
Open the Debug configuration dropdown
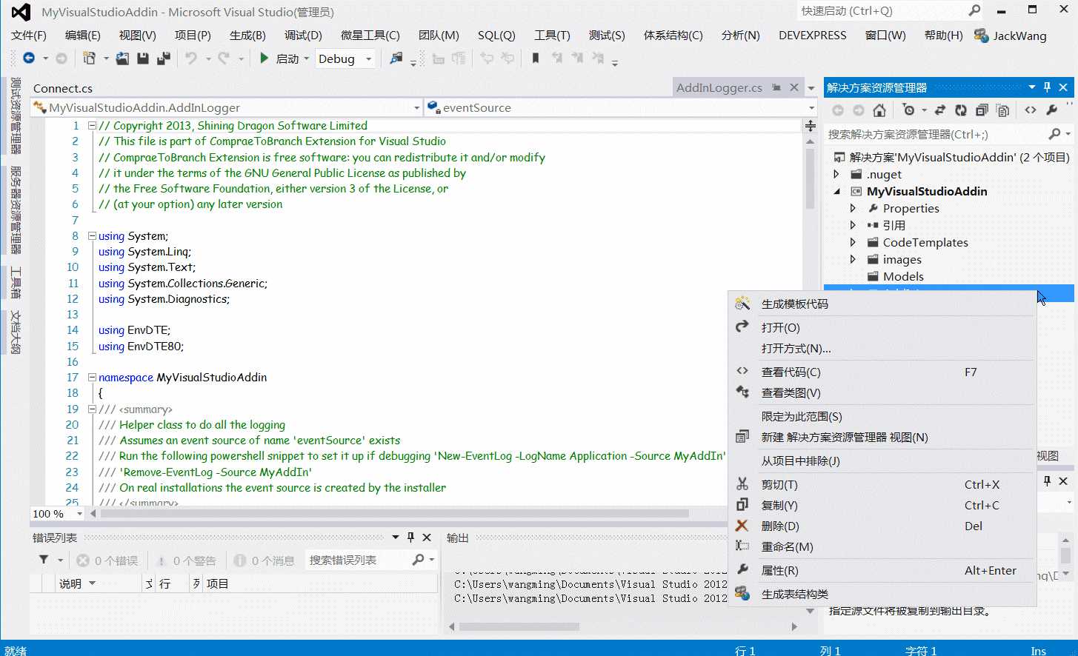(368, 58)
